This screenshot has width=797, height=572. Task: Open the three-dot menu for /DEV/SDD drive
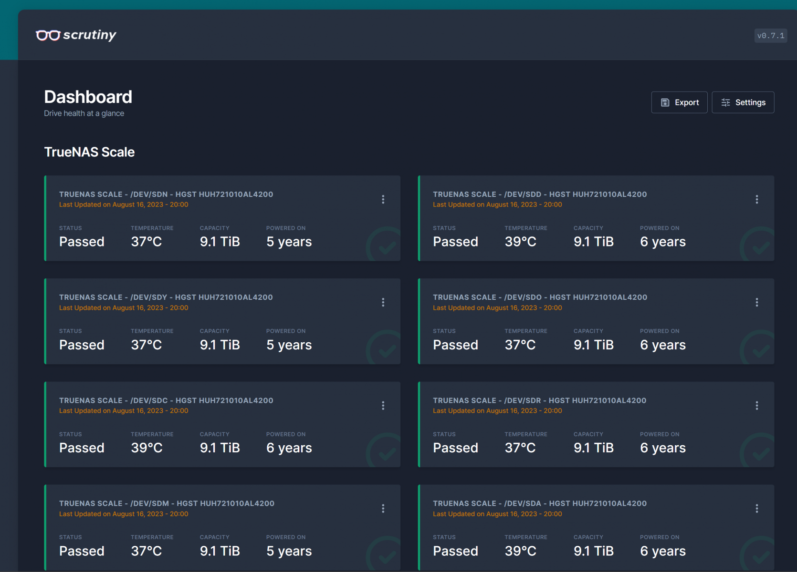756,199
